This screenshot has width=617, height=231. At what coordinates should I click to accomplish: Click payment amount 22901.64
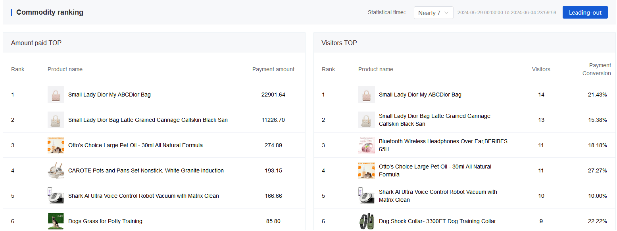tap(273, 95)
